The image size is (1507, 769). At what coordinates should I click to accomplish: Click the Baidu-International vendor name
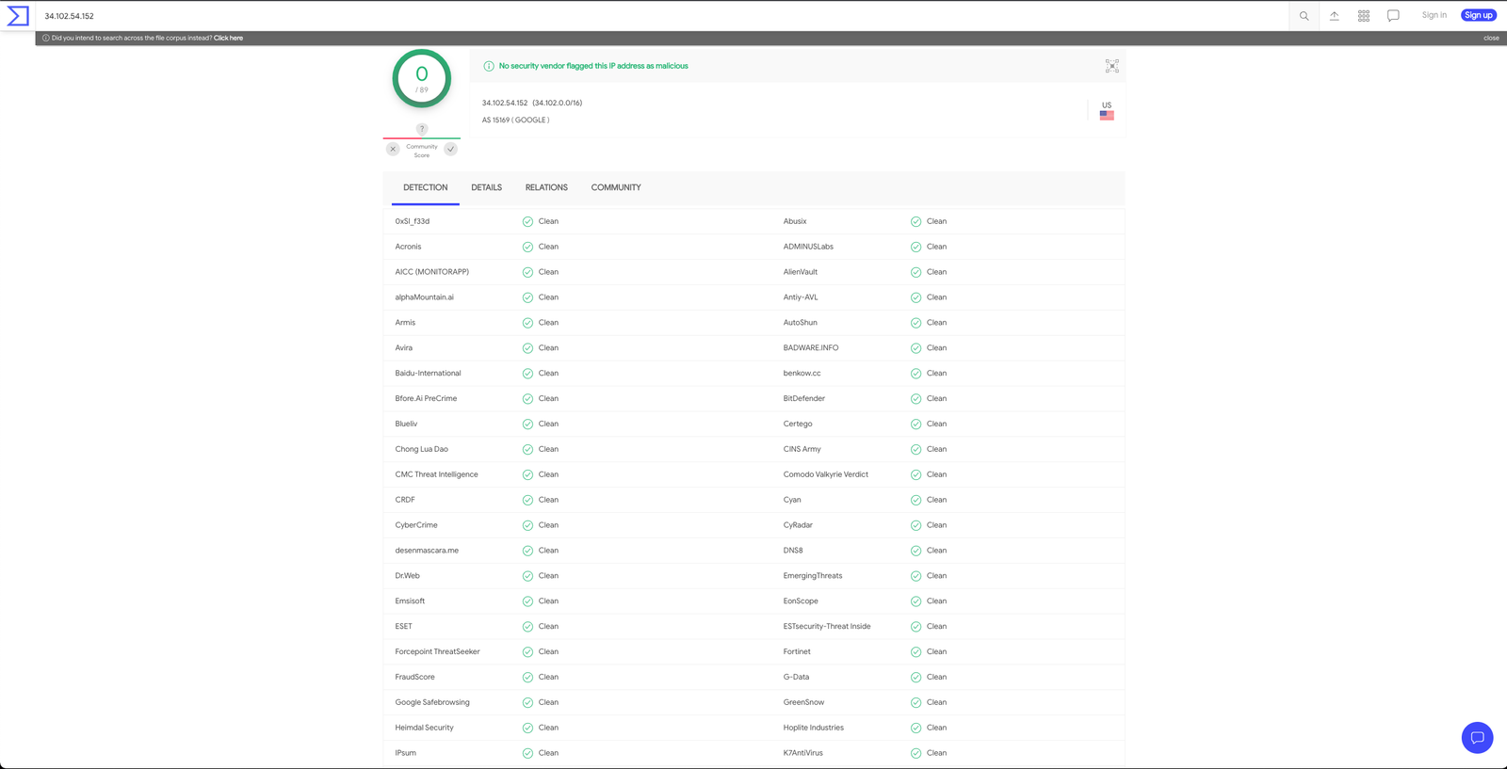coord(429,374)
